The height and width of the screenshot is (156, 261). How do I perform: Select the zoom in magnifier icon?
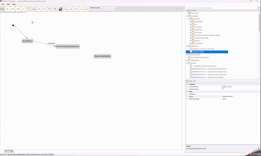(39, 9)
